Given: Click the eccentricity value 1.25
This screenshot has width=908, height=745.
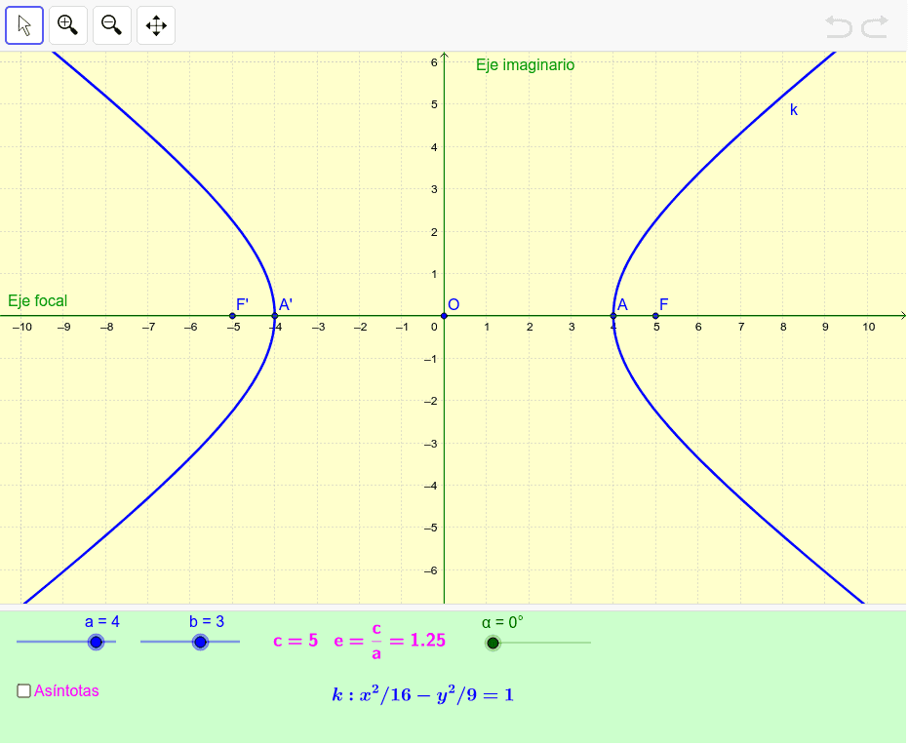Looking at the screenshot, I should coord(428,641).
